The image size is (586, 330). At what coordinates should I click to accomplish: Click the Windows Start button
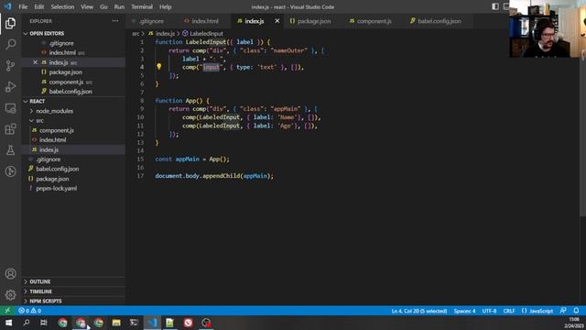8,323
